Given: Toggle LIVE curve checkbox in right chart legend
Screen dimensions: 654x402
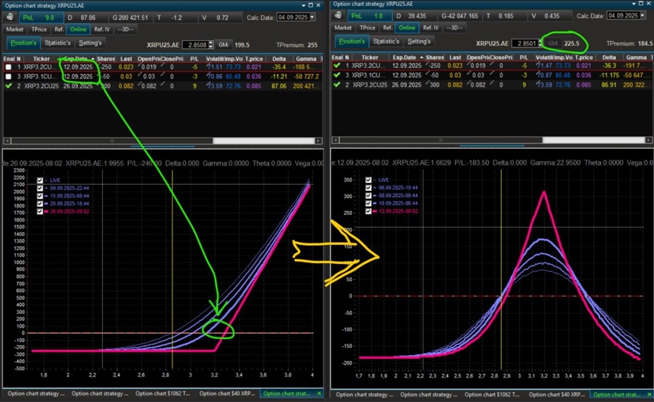Looking at the screenshot, I should 368,180.
